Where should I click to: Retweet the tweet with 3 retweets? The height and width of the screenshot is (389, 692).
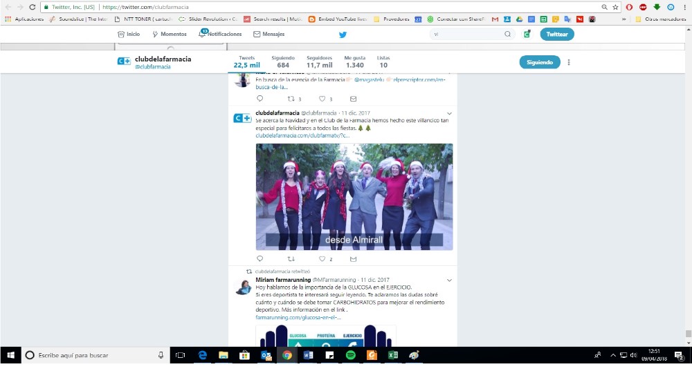(x=291, y=99)
